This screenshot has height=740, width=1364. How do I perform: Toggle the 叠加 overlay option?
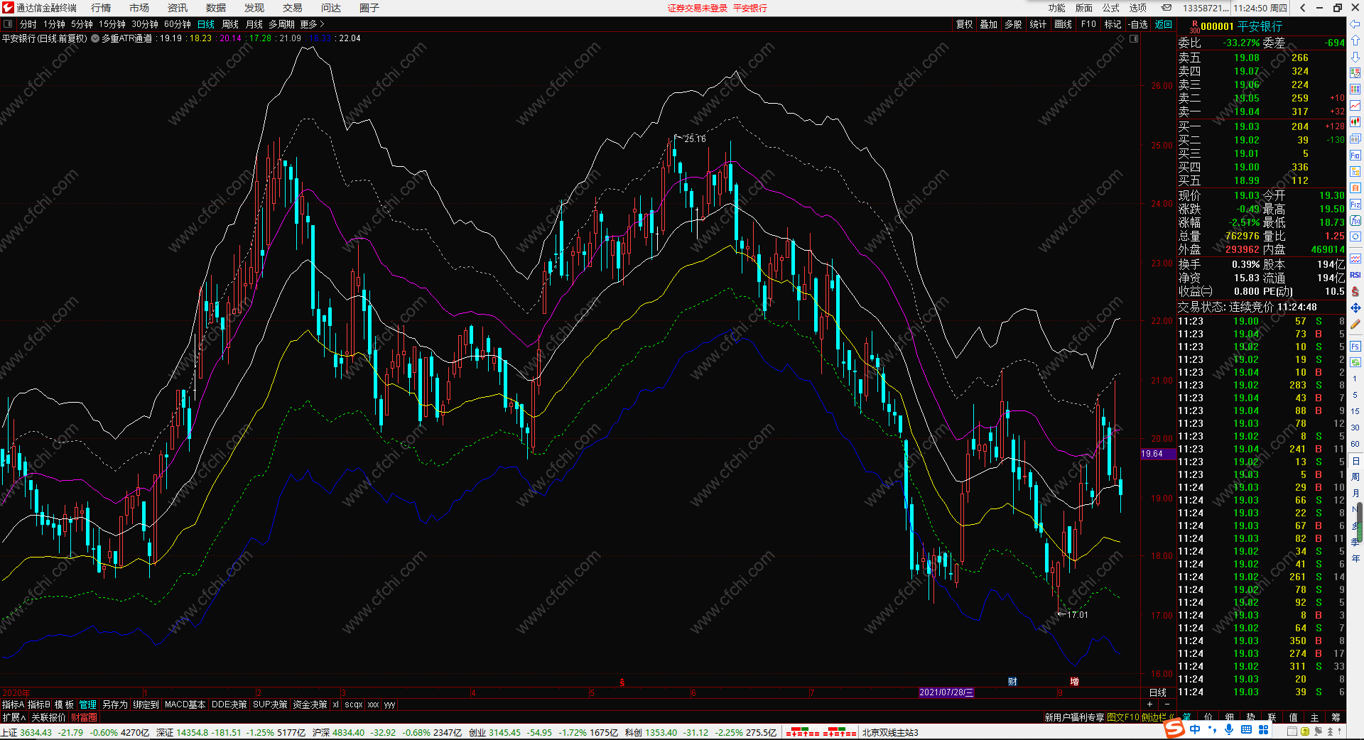pos(988,24)
